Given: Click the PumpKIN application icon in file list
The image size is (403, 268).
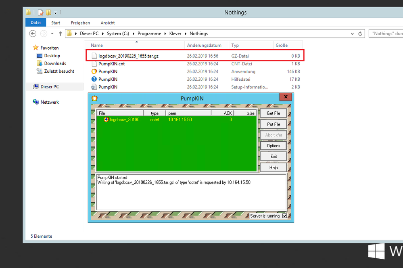Looking at the screenshot, I should [x=94, y=71].
